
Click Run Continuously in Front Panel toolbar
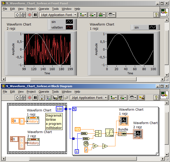[x=23, y=15]
